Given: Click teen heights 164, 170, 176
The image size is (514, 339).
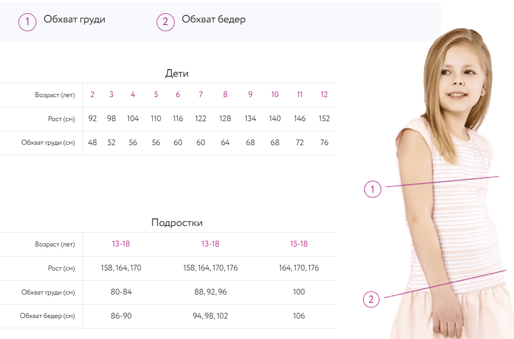Looking at the screenshot, I should point(299,268).
